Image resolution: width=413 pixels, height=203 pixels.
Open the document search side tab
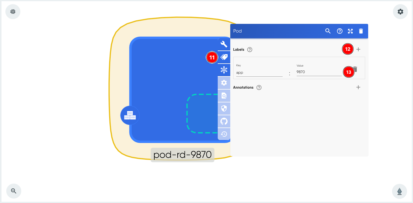[x=224, y=96]
